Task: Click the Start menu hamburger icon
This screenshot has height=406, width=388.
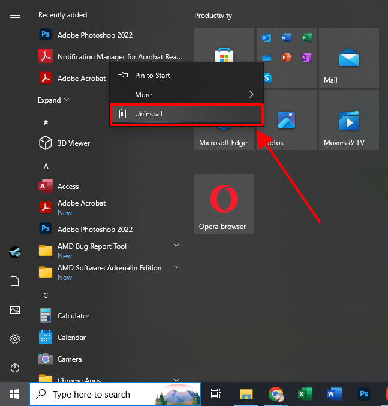Action: pos(15,15)
